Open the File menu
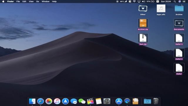188x106 pixels. [x=18, y=1]
